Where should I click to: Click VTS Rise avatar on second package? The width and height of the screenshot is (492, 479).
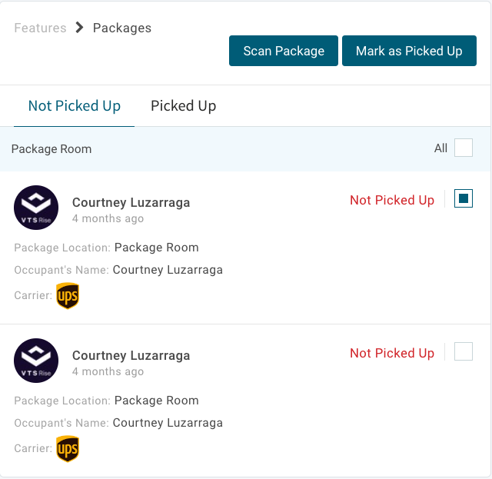click(x=36, y=361)
